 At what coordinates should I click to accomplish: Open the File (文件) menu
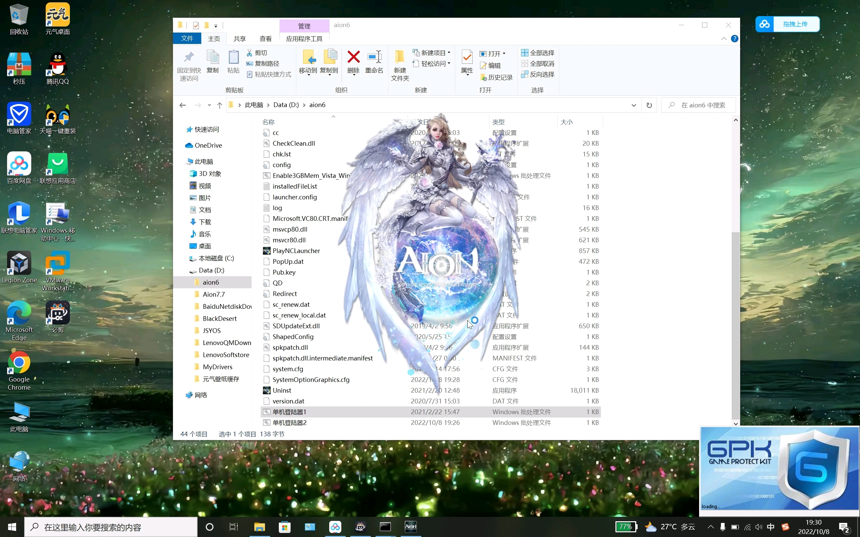[x=187, y=38]
